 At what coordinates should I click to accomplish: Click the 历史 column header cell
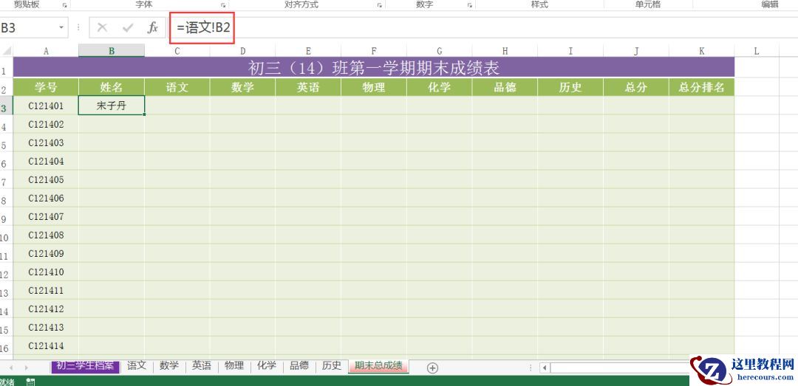pyautogui.click(x=570, y=87)
